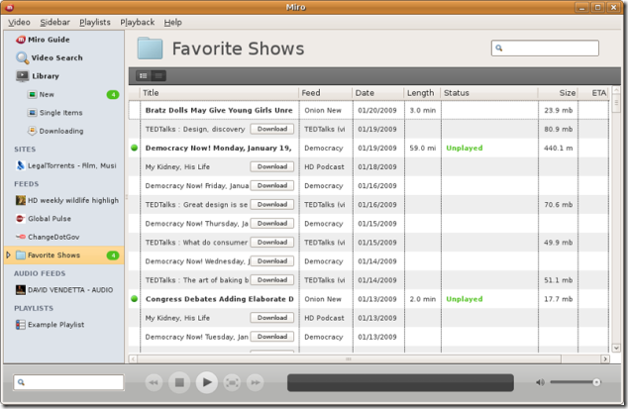Click the horizontal scrollbar right arrow

[x=605, y=358]
